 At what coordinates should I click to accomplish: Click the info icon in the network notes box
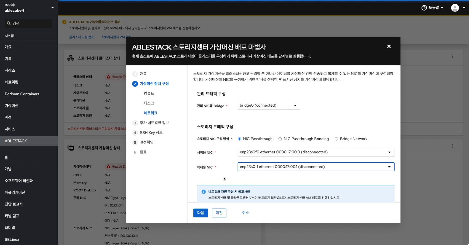(204, 192)
